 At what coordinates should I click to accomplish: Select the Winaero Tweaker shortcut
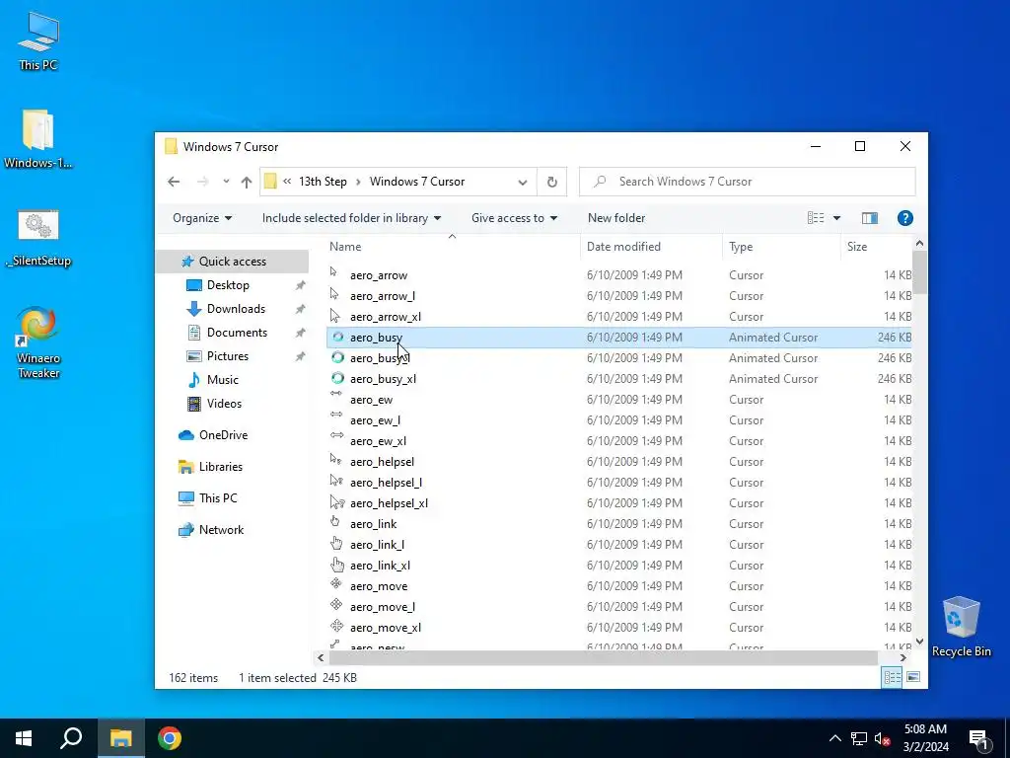coord(38,342)
